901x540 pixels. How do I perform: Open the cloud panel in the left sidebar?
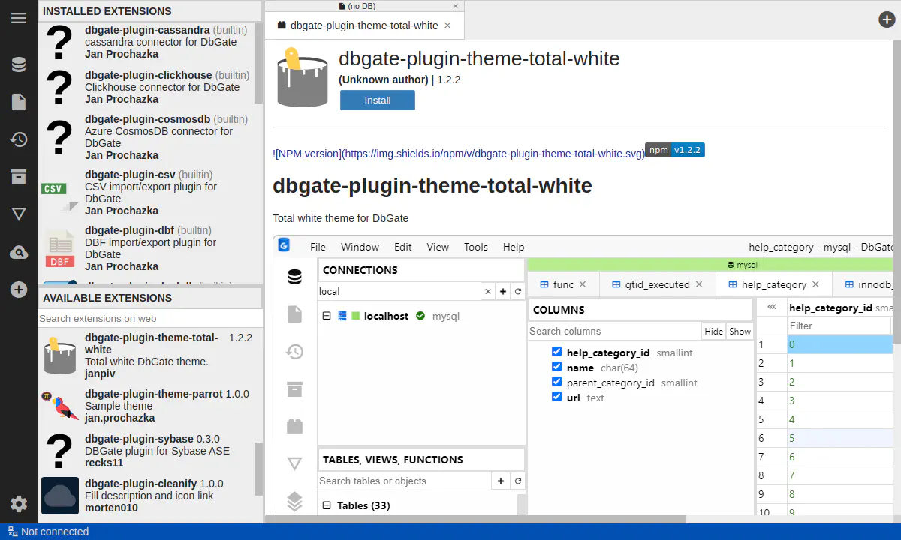[x=19, y=253]
